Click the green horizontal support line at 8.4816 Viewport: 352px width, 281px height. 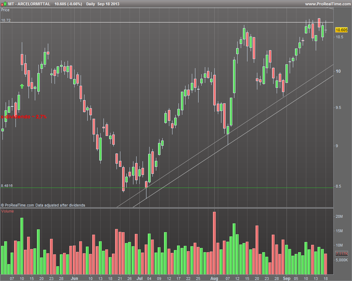click(x=167, y=188)
